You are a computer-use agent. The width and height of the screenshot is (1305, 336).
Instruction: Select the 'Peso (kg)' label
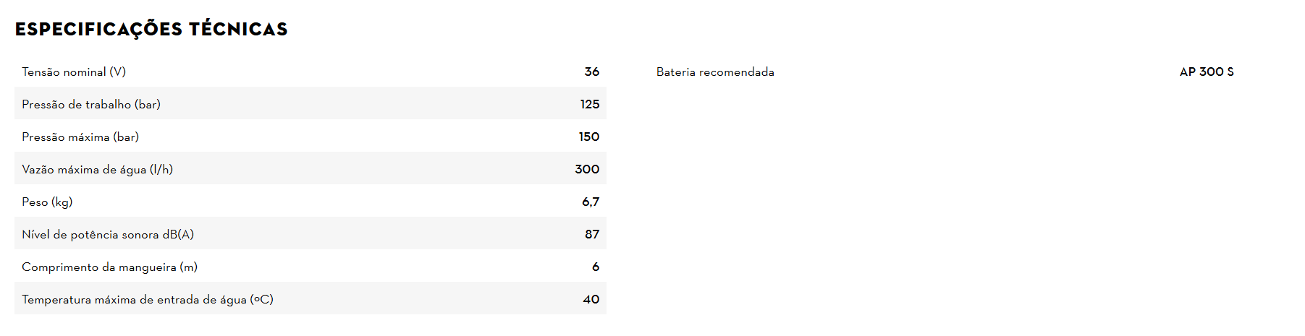point(47,202)
